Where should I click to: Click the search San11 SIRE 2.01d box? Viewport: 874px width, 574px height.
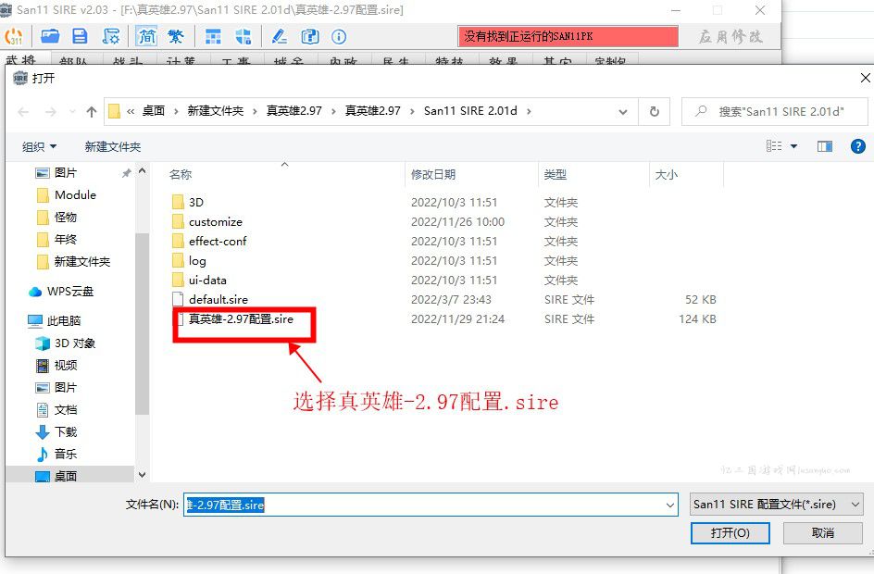pos(775,112)
